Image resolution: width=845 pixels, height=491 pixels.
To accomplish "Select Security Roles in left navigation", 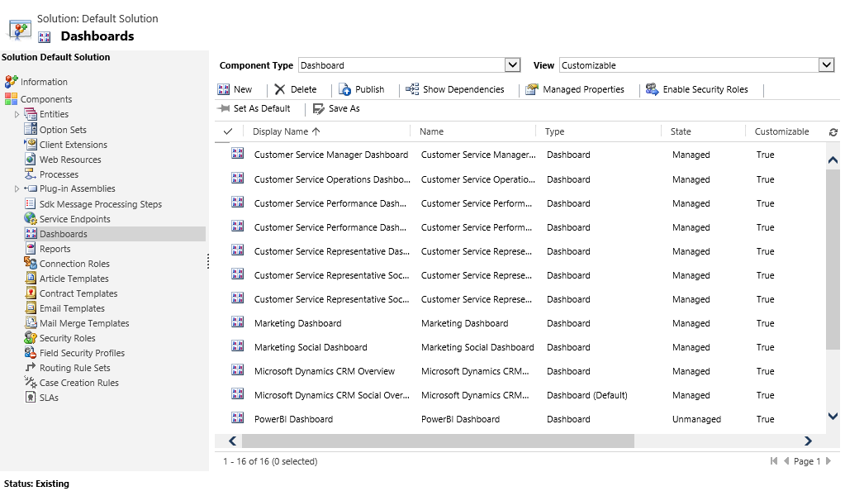I will (67, 338).
